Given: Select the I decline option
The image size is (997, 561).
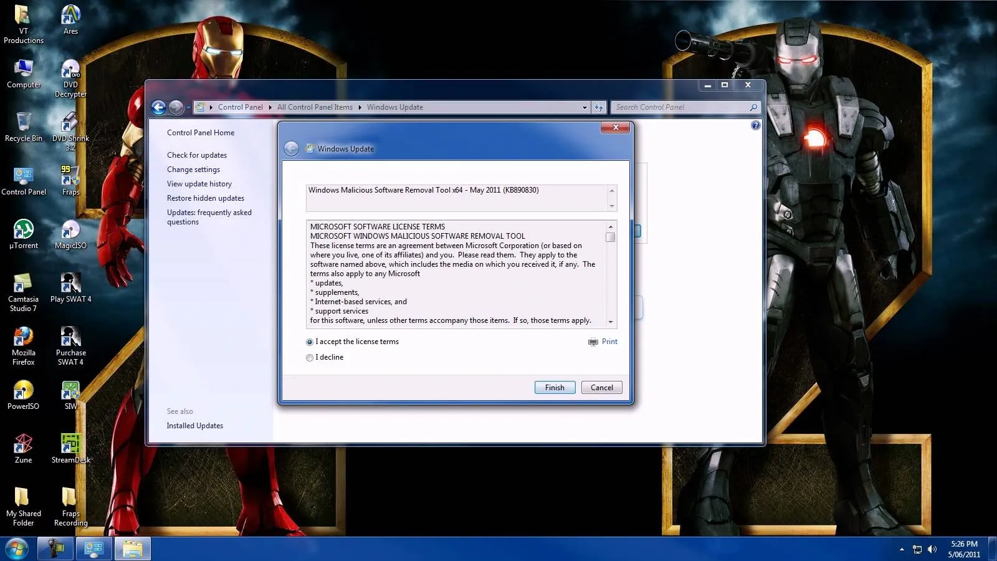Looking at the screenshot, I should [325, 357].
